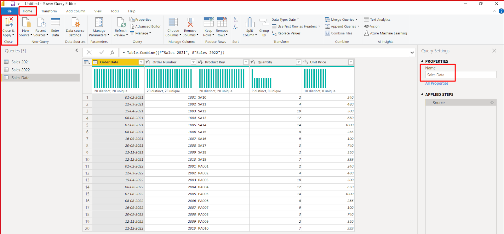This screenshot has width=504, height=234.
Task: Click the Azure Machine Learning icon
Action: [367, 33]
